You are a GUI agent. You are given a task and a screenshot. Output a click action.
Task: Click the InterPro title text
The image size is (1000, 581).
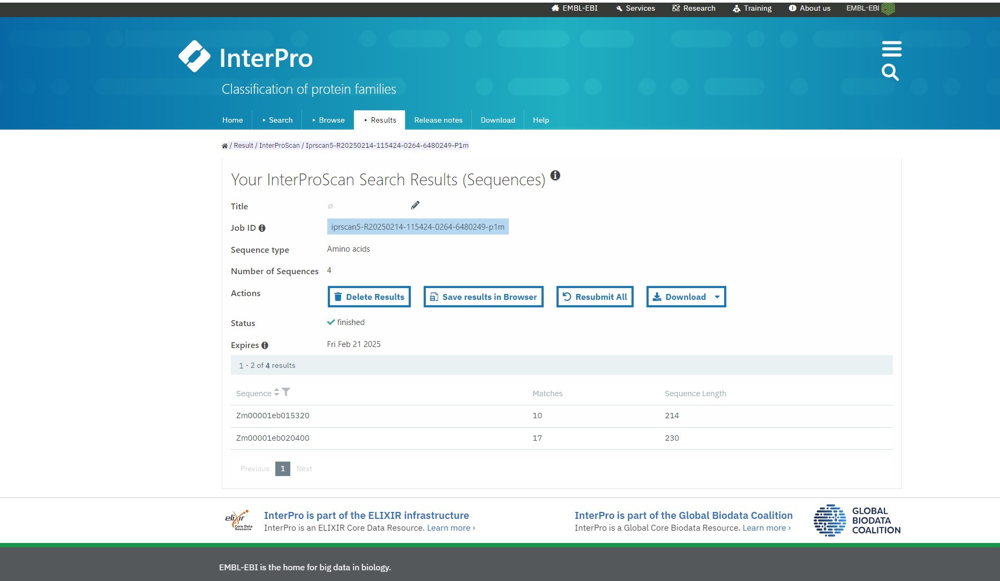[266, 58]
